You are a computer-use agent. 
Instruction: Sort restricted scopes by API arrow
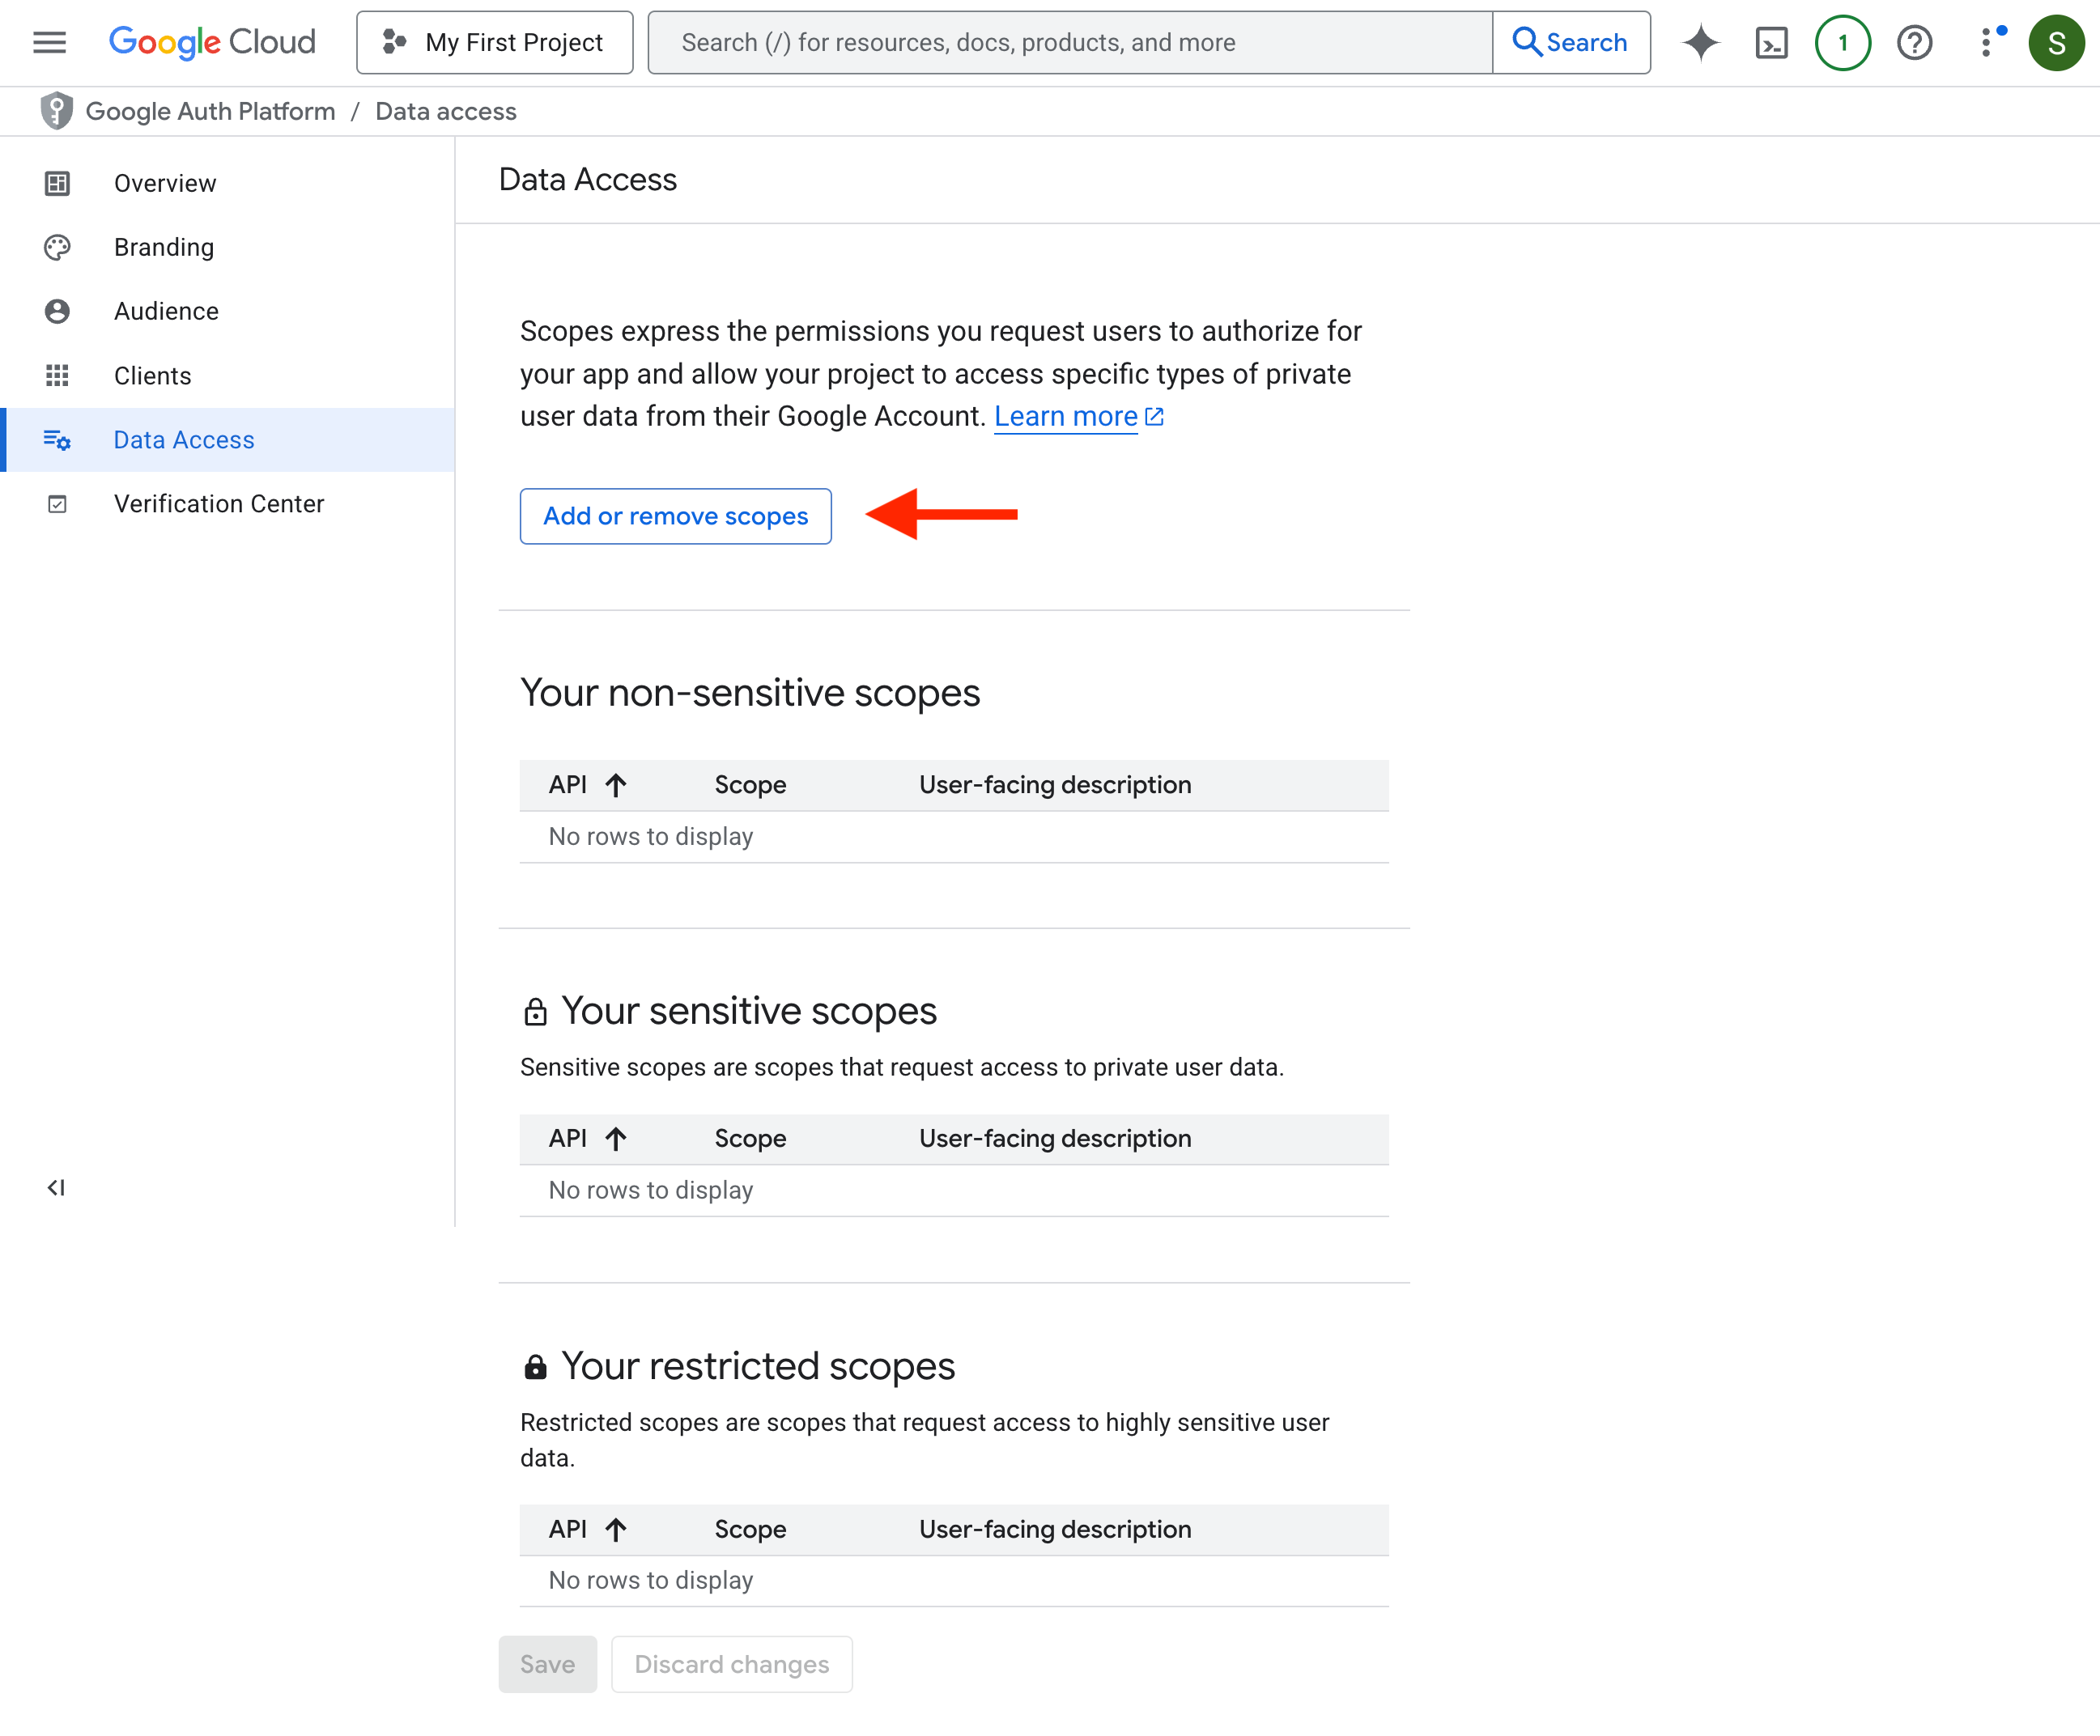pyautogui.click(x=615, y=1529)
